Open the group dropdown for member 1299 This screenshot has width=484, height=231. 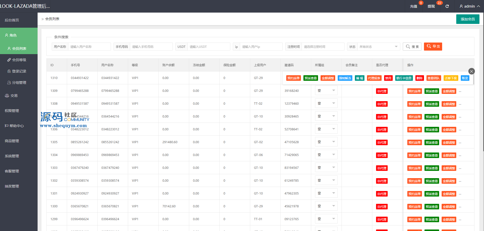click(326, 219)
